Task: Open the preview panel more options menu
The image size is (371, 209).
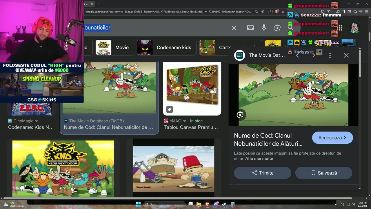Action: coord(330,55)
